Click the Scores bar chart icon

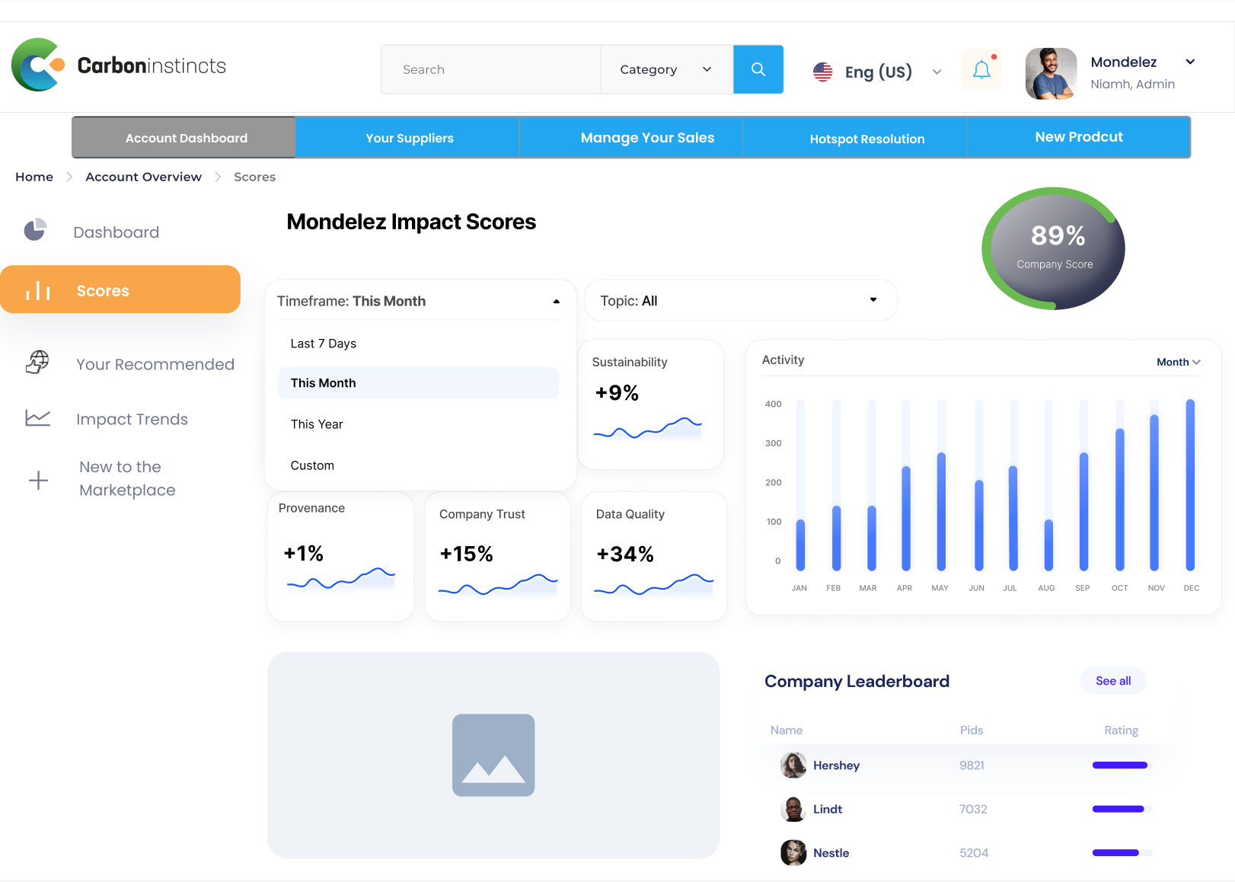click(x=38, y=290)
